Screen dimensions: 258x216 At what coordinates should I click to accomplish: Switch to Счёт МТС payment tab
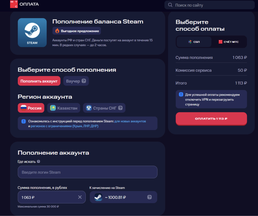coord(229,42)
